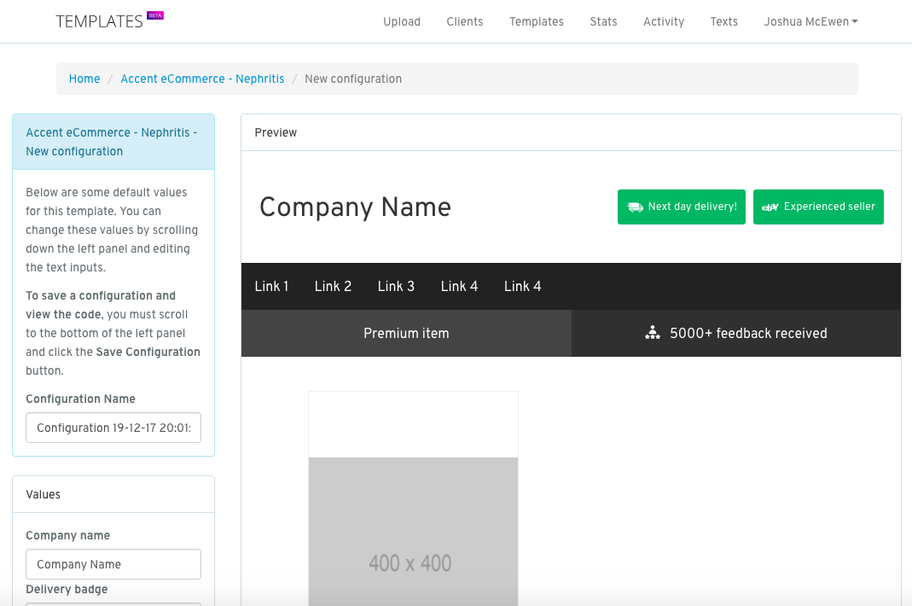
Task: Click the delivery truck icon
Action: 635,207
